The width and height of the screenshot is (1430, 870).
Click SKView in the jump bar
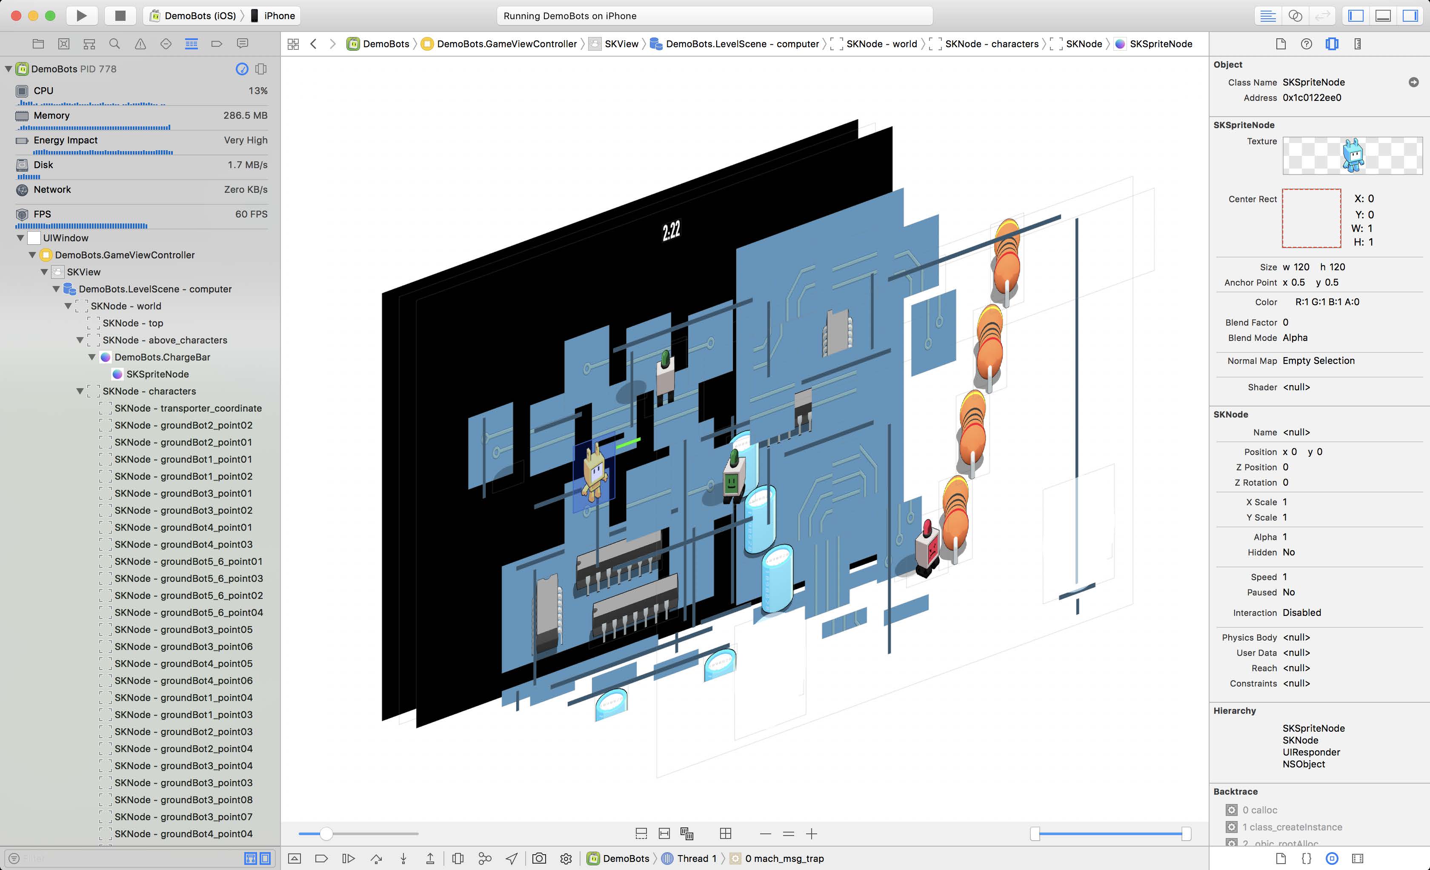pyautogui.click(x=614, y=44)
